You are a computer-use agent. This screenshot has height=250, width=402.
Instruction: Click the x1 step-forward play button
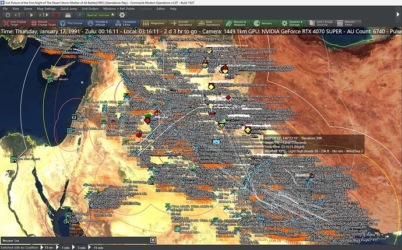click(44, 15)
